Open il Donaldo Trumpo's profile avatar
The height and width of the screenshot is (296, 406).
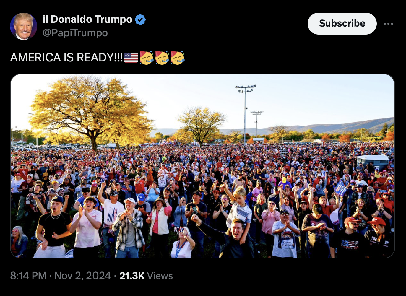[24, 26]
